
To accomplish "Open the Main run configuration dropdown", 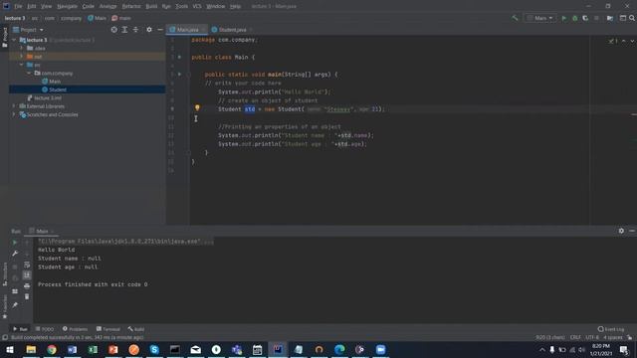I will point(539,18).
